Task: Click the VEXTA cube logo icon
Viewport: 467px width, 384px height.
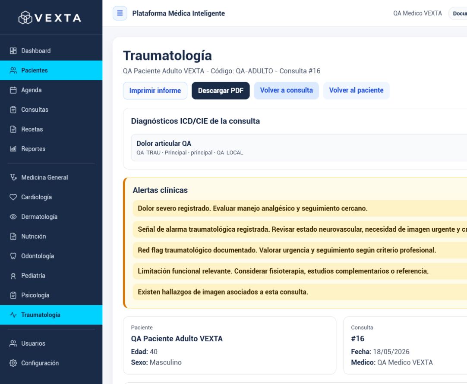Action: 25,18
